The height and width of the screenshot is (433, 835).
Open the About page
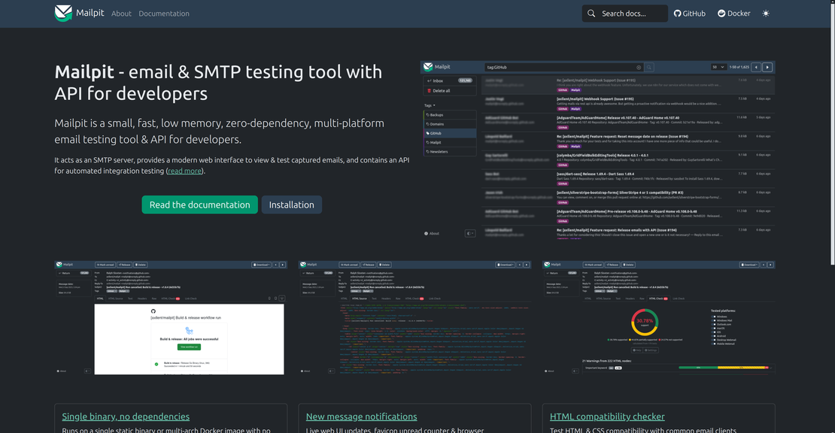click(x=121, y=14)
